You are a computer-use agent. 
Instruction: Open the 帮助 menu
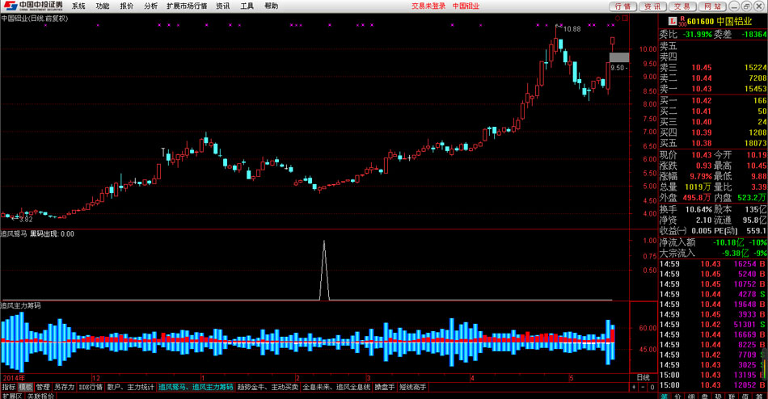click(271, 6)
